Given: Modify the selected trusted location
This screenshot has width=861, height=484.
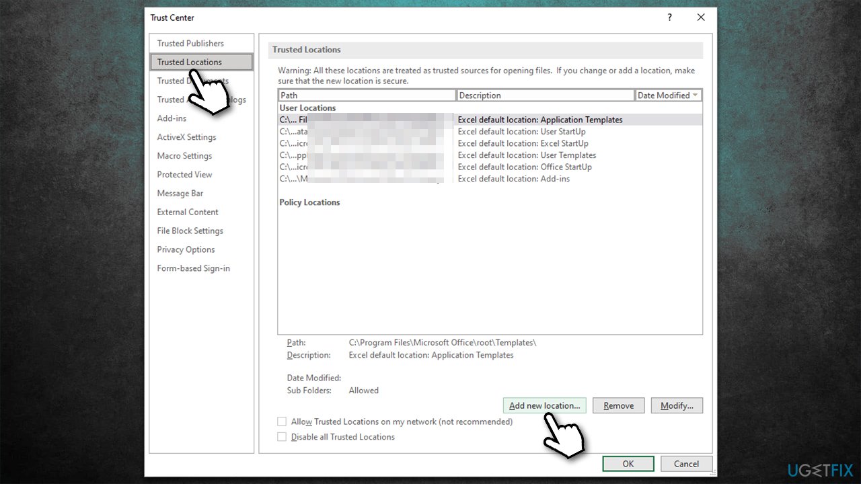Looking at the screenshot, I should coord(677,405).
